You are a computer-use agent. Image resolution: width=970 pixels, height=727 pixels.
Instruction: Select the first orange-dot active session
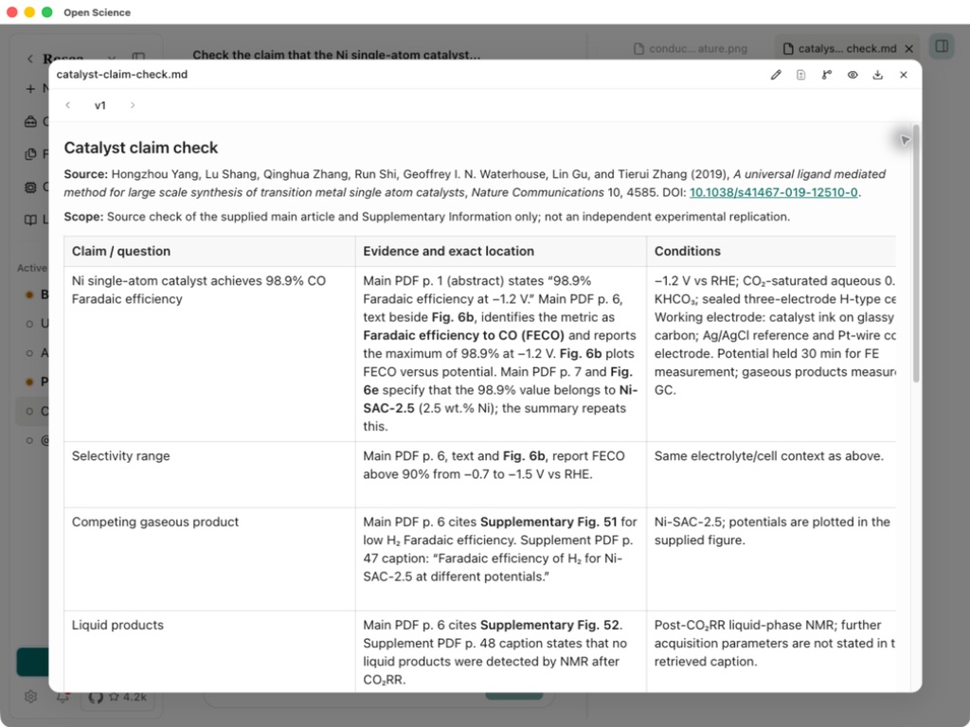pos(32,294)
